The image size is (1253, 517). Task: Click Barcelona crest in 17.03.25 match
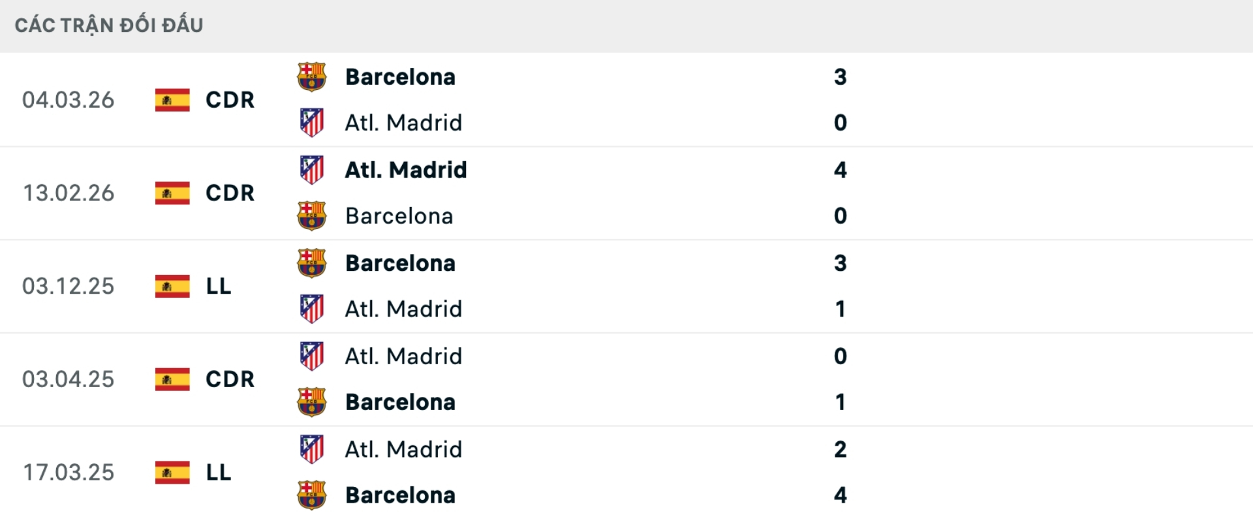click(x=311, y=495)
